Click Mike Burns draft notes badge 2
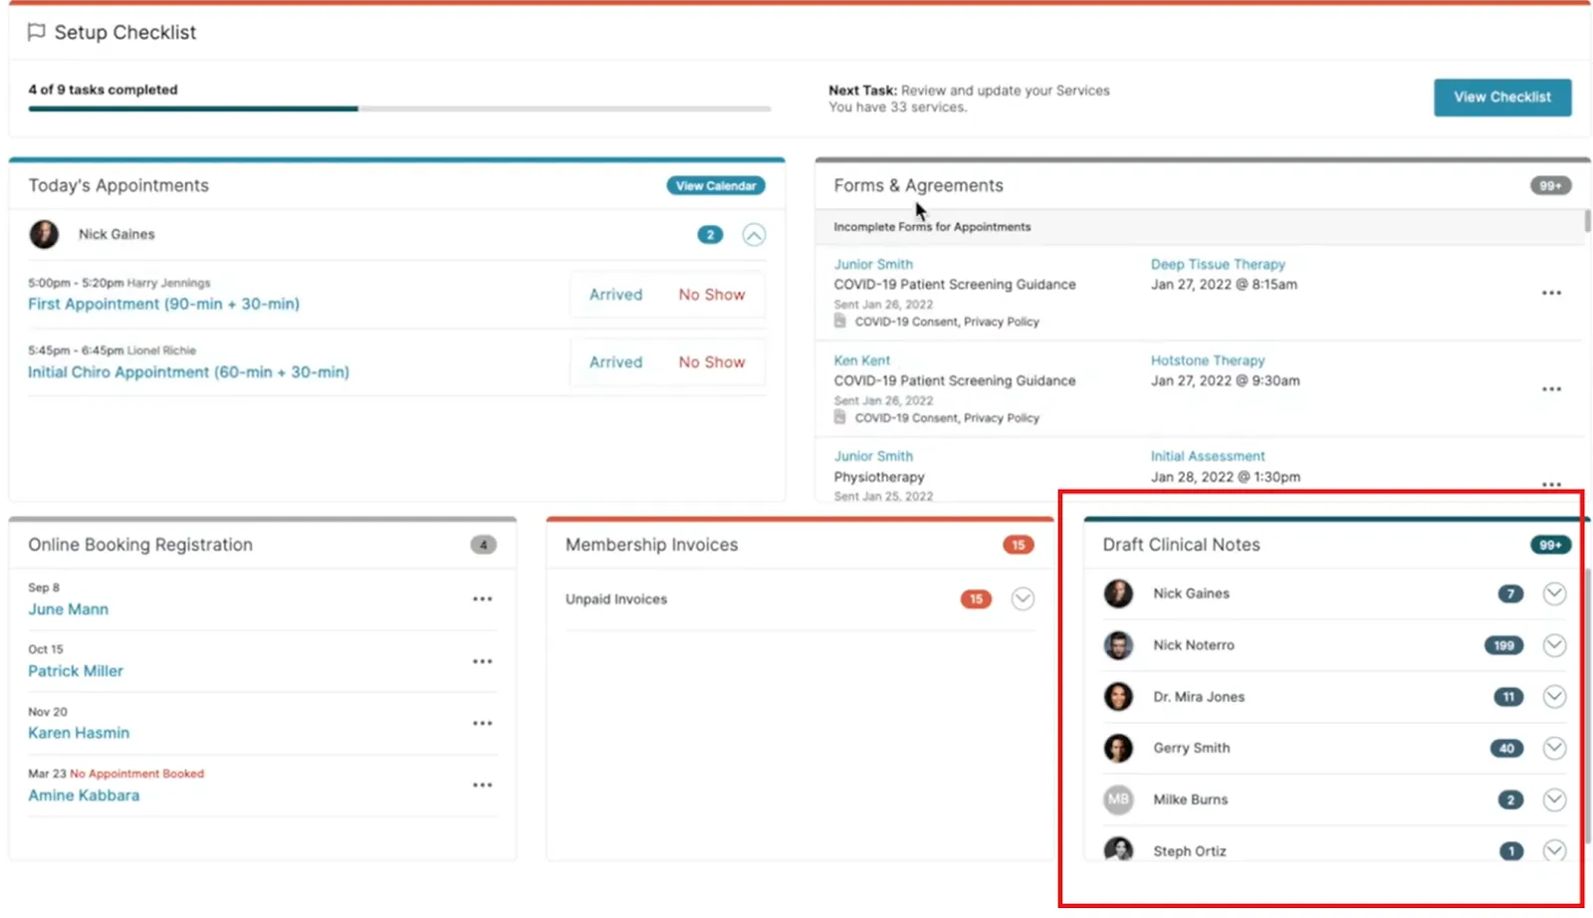 1510,801
